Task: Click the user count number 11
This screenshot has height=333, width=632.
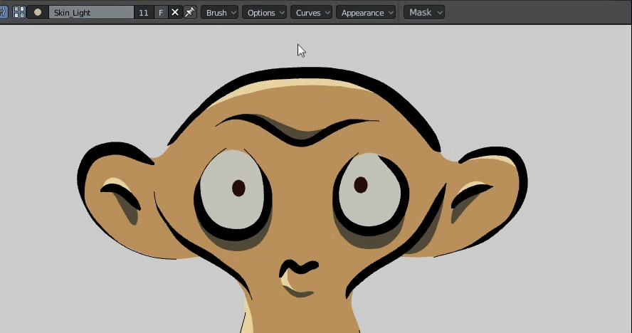Action: (144, 13)
